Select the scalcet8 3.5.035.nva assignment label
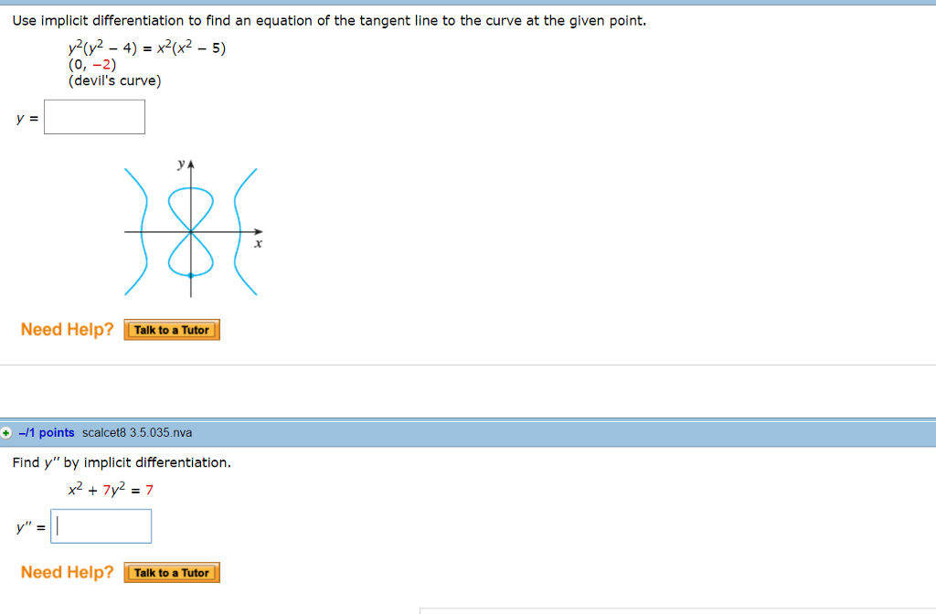 click(134, 432)
